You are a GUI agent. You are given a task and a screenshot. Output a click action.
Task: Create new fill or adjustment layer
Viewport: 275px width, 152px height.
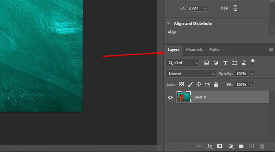[231, 146]
